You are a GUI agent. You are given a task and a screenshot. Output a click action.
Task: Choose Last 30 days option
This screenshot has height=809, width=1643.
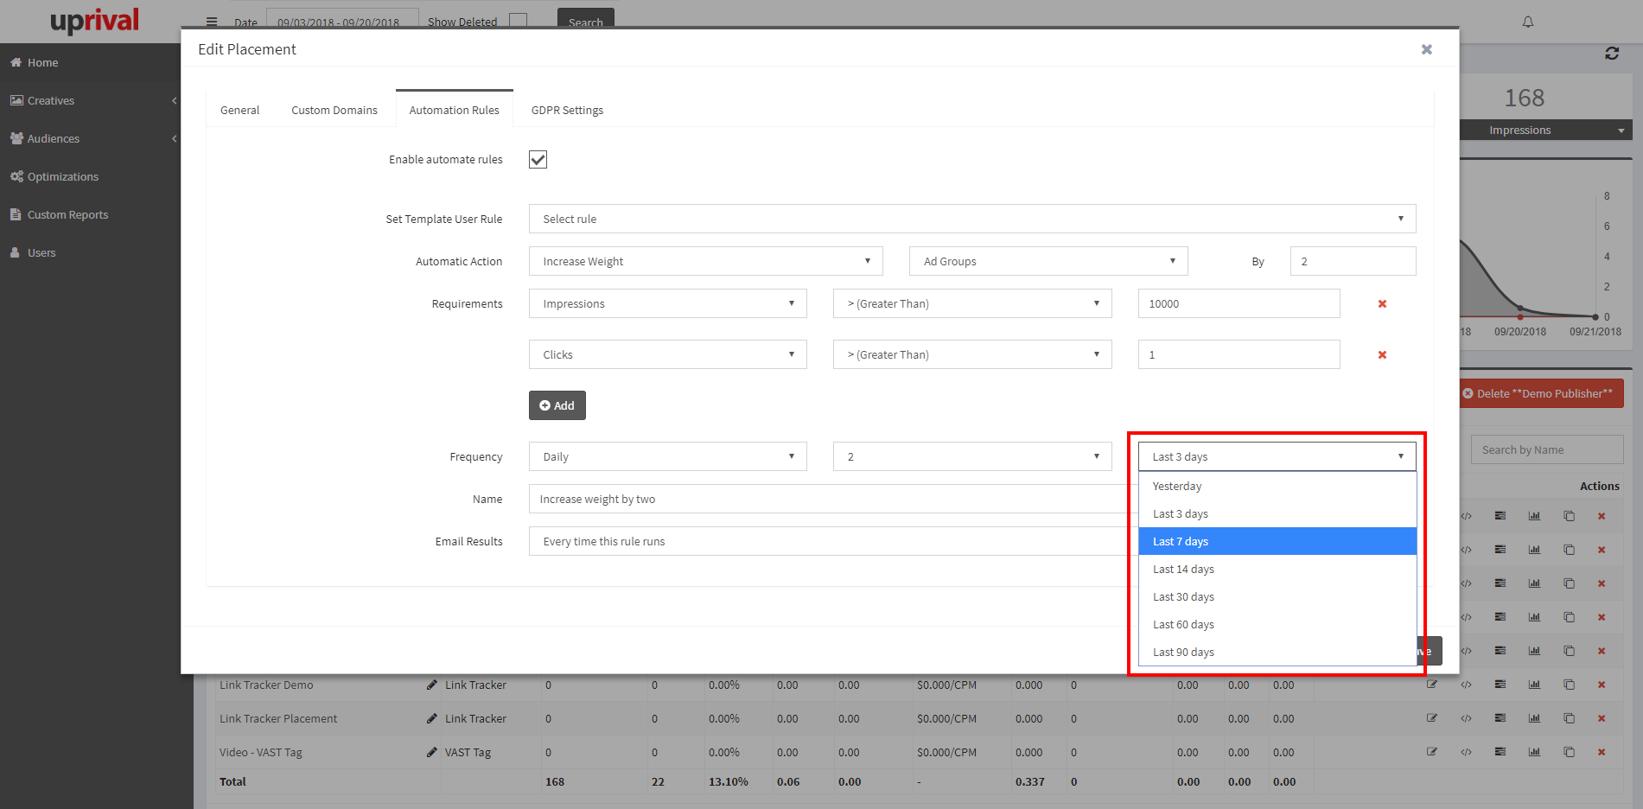[x=1277, y=596]
